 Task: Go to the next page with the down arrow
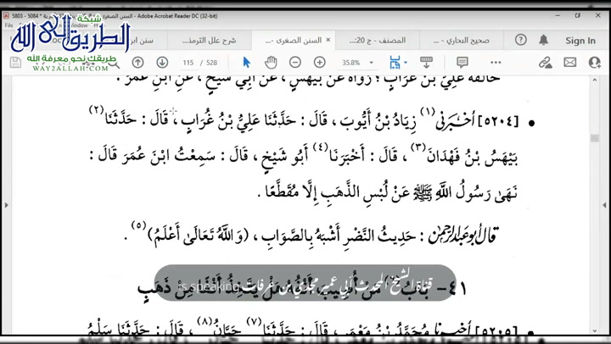tap(162, 62)
